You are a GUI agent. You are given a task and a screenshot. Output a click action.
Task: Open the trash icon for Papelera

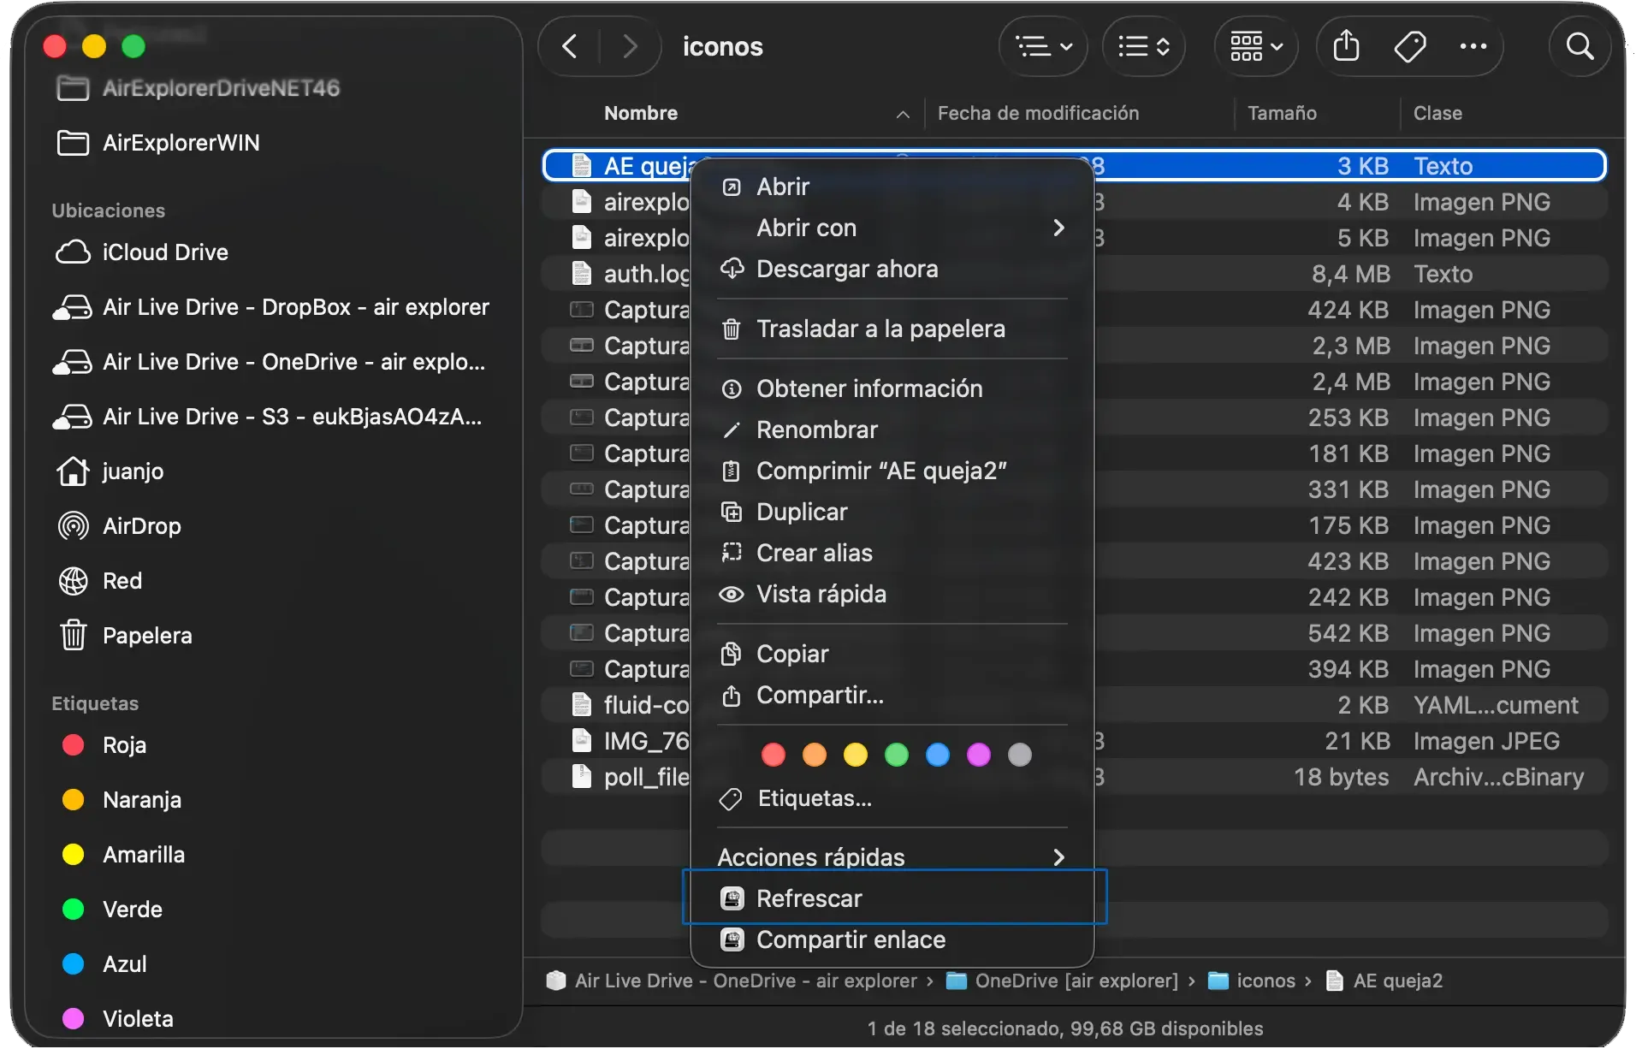tap(74, 635)
